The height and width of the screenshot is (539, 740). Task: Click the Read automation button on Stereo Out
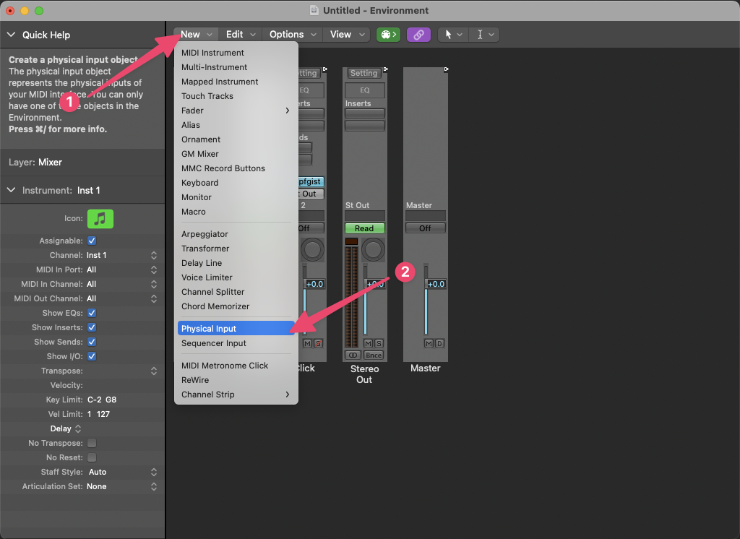[x=364, y=228]
